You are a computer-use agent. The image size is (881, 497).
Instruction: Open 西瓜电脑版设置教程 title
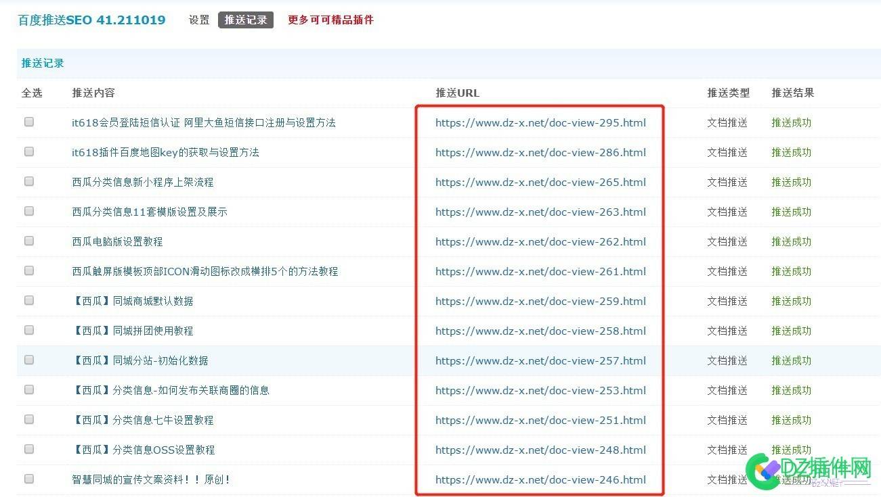(117, 242)
